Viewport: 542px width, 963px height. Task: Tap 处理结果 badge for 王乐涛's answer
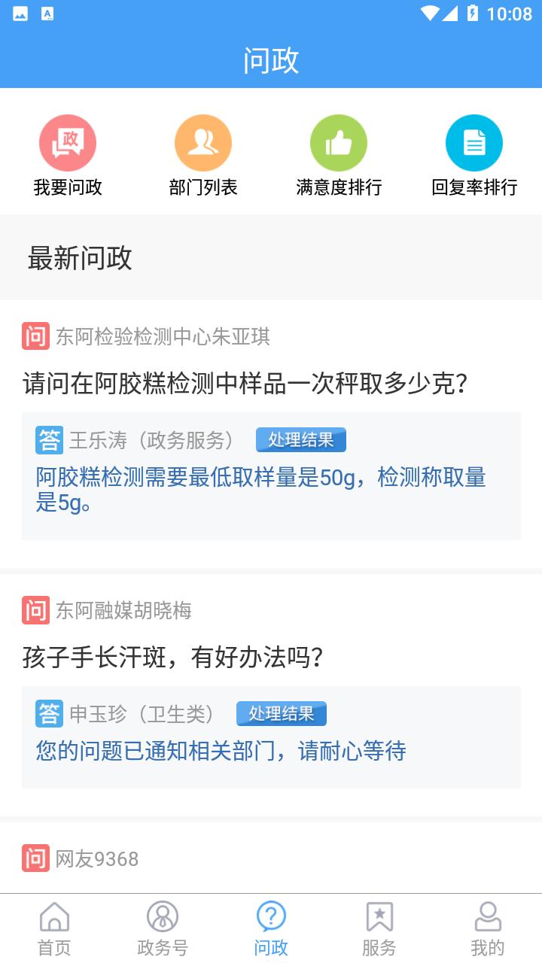click(x=301, y=440)
